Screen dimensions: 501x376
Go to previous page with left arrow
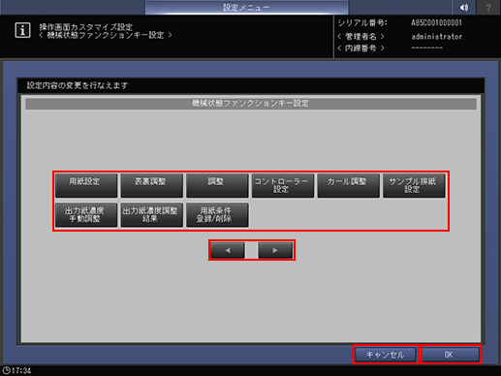coord(228,250)
